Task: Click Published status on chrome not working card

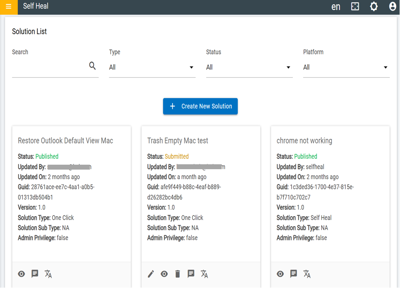Action: tap(306, 156)
